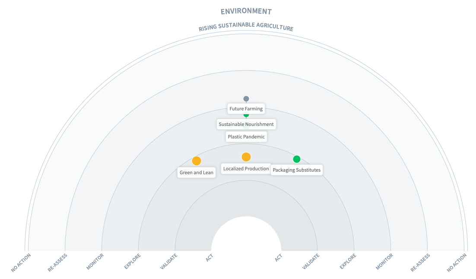Open the Green and Lean label

pyautogui.click(x=197, y=172)
